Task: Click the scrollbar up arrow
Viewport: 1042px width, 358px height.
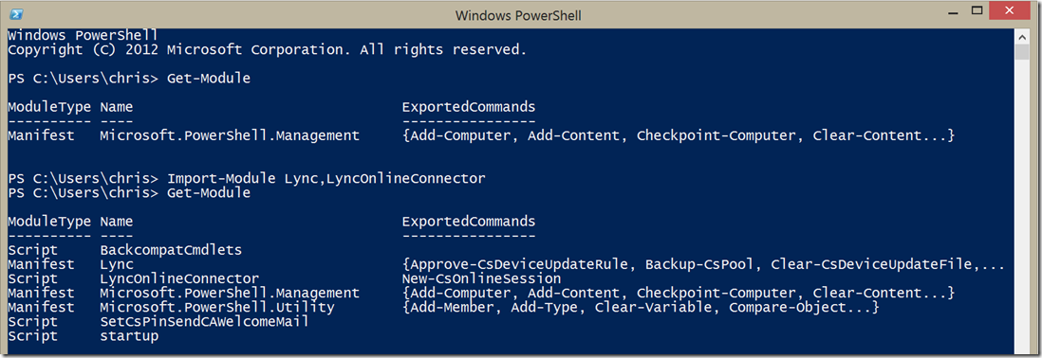Action: pyautogui.click(x=1022, y=35)
